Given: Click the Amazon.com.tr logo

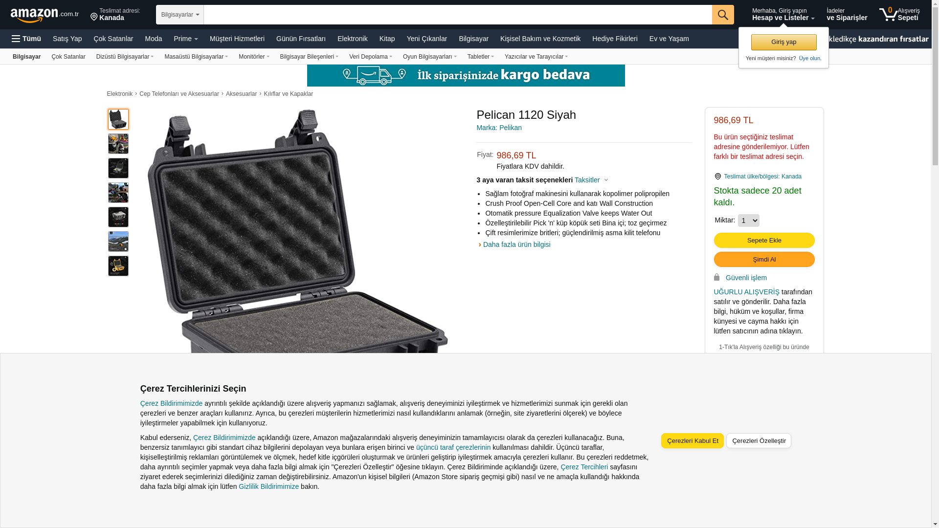Looking at the screenshot, I should [x=45, y=15].
